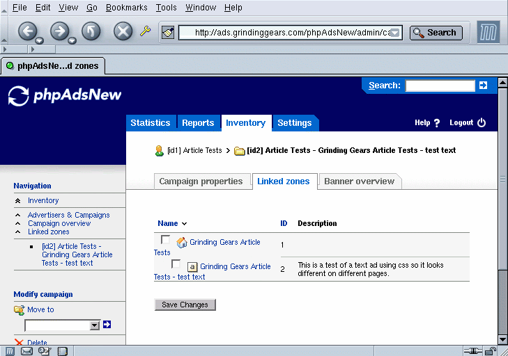508x356 pixels.
Task: Sort by the ID column header
Action: tap(284, 223)
